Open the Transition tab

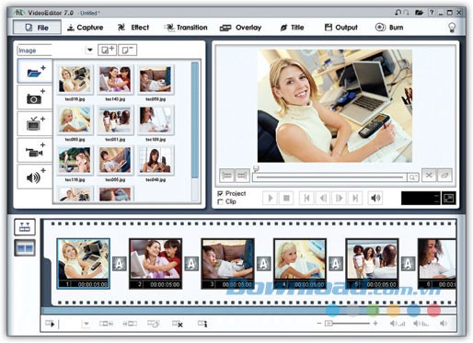coord(186,28)
